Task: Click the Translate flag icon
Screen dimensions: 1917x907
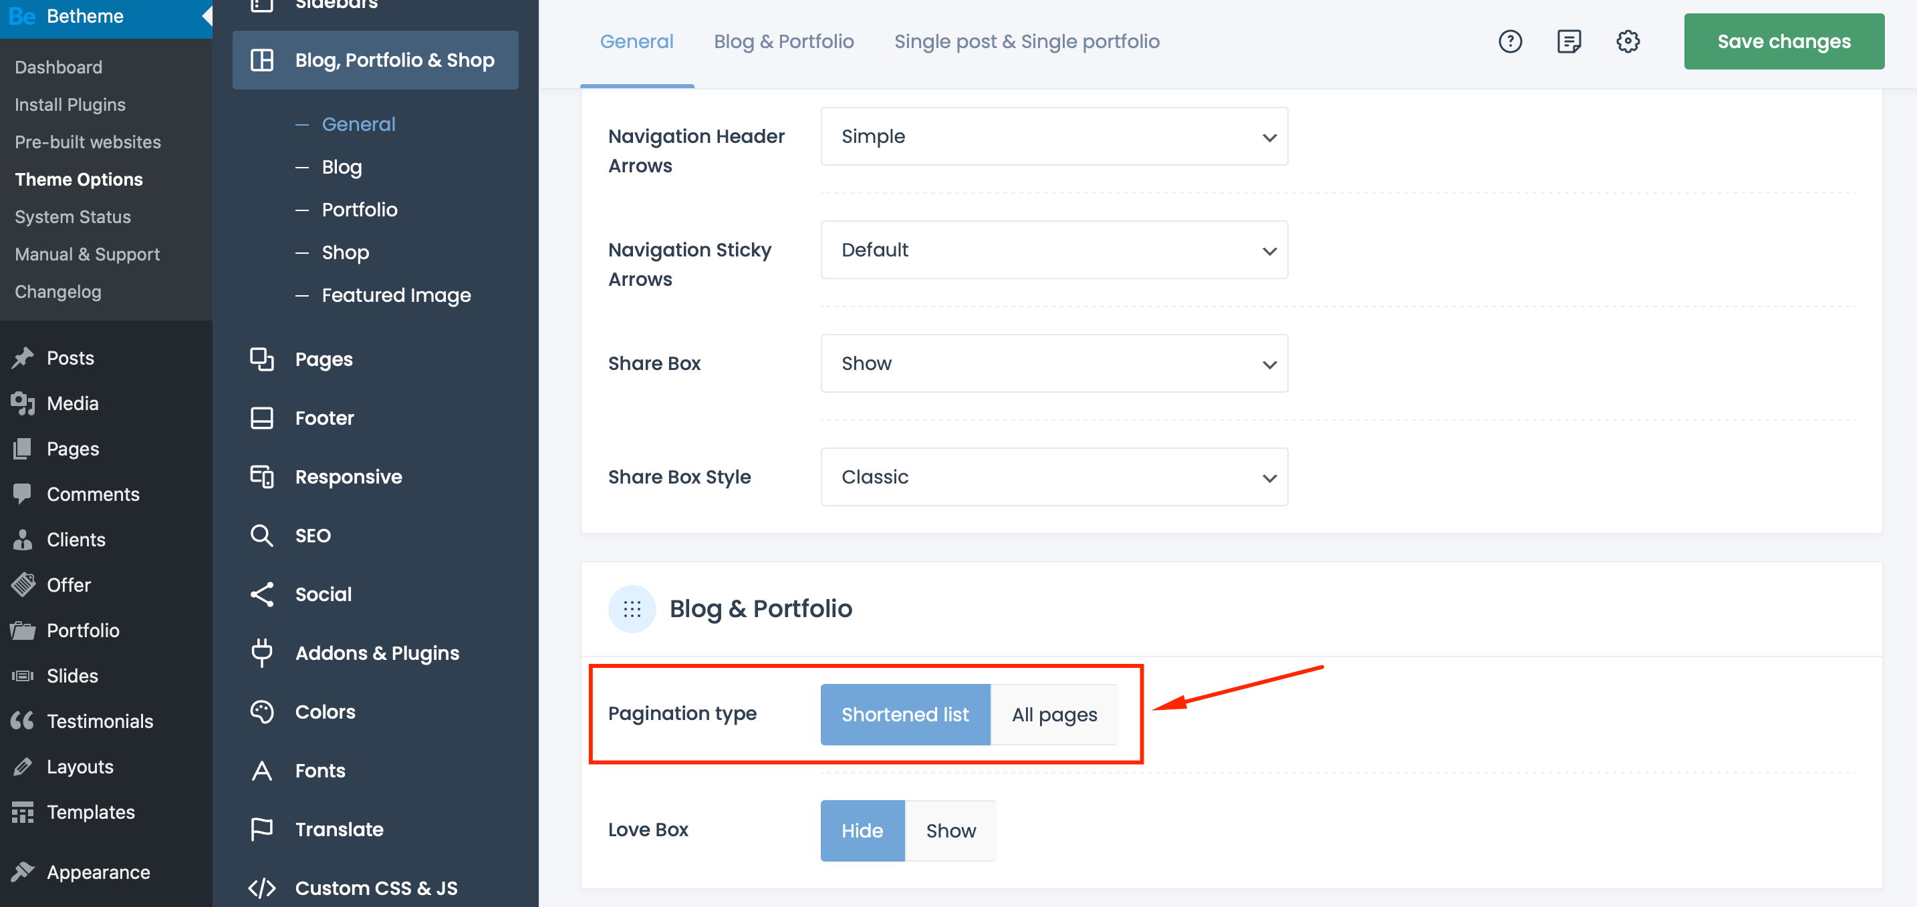Action: tap(261, 829)
